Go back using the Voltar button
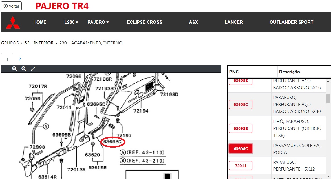333x179 pixels. pos(12,6)
